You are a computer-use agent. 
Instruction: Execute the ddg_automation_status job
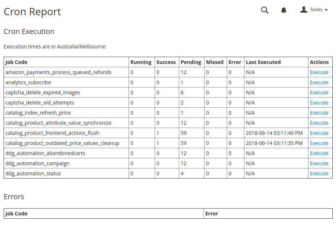click(x=319, y=174)
